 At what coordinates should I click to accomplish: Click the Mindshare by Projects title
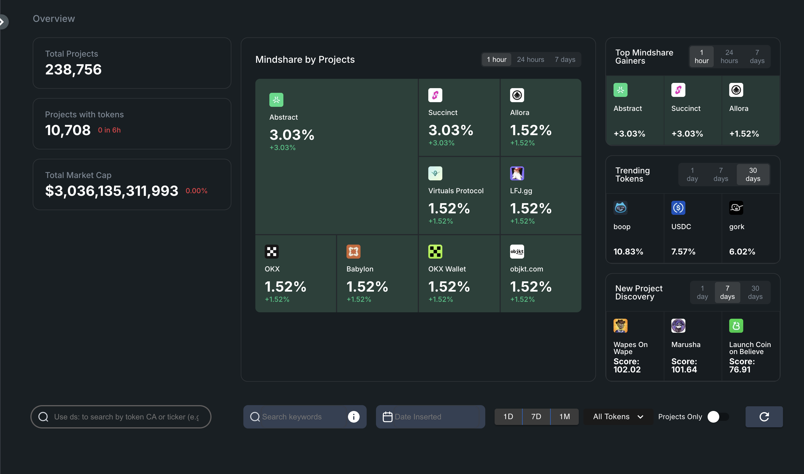(x=305, y=60)
